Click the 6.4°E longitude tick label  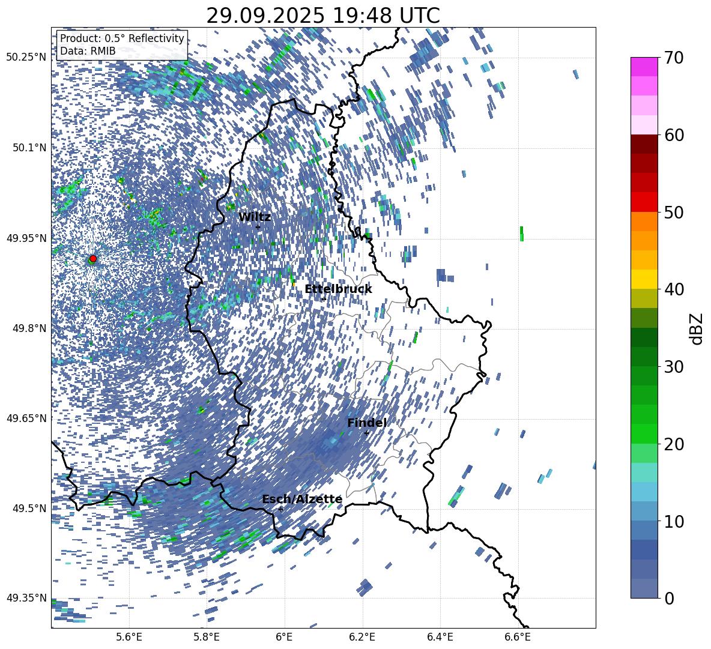tap(440, 637)
